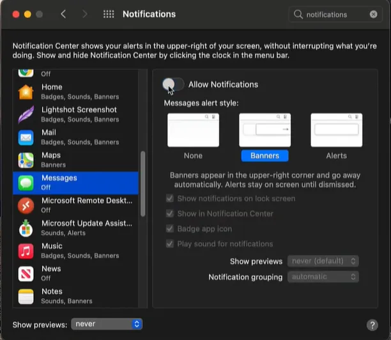
Task: Go back with the left chevron
Action: pos(63,14)
